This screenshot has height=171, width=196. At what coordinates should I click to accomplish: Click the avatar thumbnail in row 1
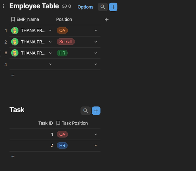coord(15,30)
